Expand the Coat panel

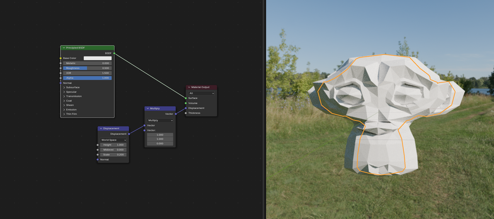tap(64, 101)
